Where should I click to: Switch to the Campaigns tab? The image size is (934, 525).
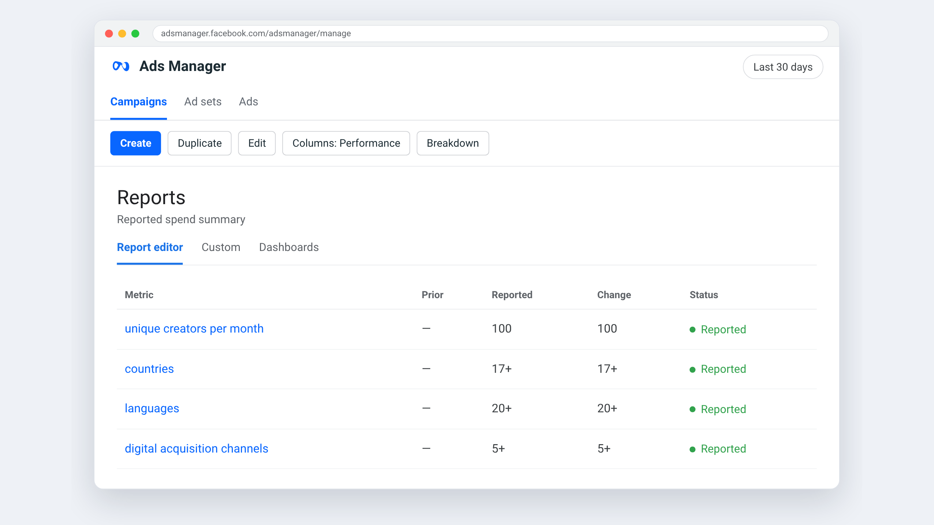138,102
